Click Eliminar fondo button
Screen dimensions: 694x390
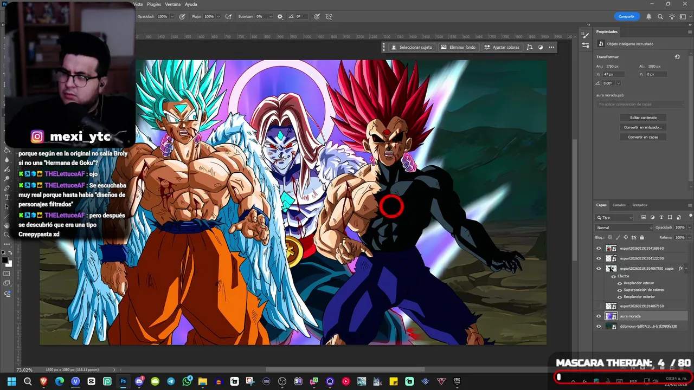458,47
